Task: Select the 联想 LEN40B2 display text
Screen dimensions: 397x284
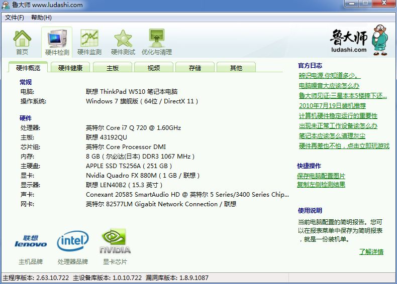Action: 124,185
